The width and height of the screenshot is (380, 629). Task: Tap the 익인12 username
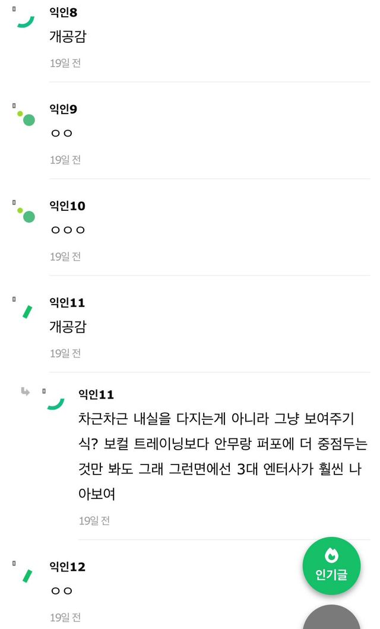pyautogui.click(x=67, y=567)
